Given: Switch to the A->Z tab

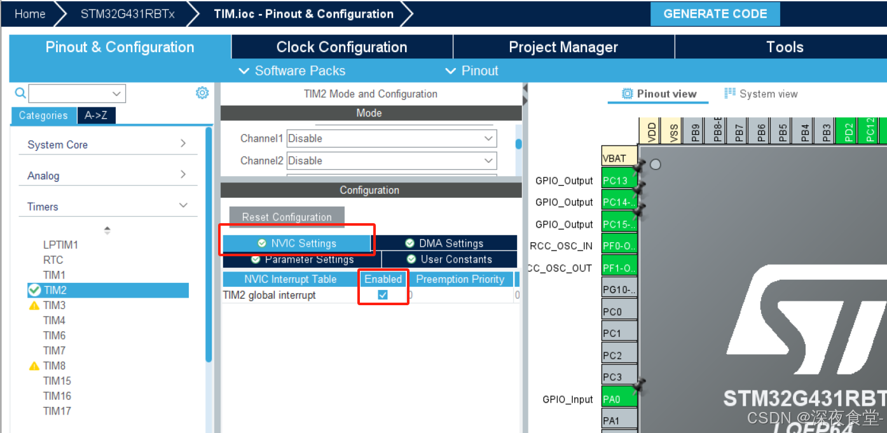Looking at the screenshot, I should 96,115.
